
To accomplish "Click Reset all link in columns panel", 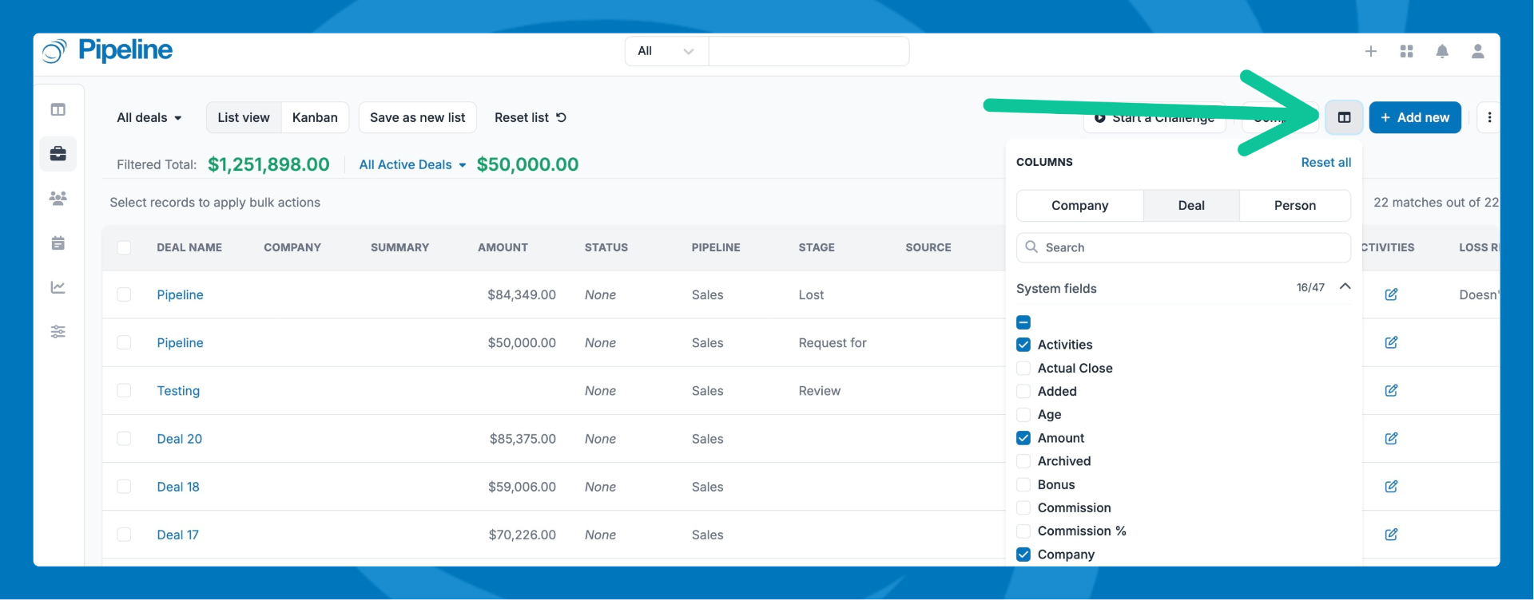I will click(x=1326, y=162).
